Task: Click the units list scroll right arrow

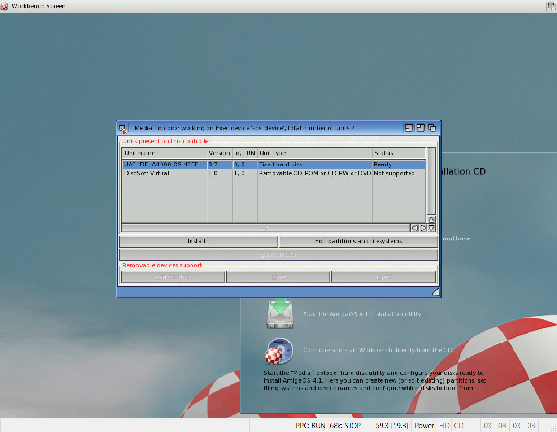Action: [423, 228]
